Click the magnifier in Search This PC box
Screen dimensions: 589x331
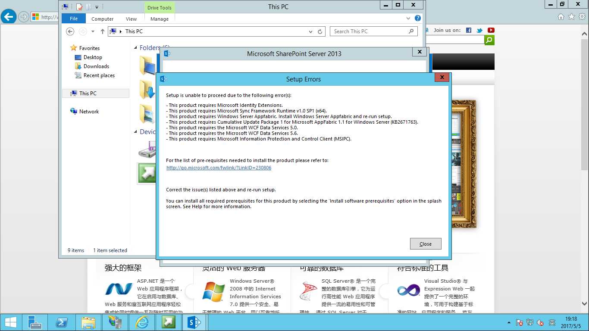[411, 31]
